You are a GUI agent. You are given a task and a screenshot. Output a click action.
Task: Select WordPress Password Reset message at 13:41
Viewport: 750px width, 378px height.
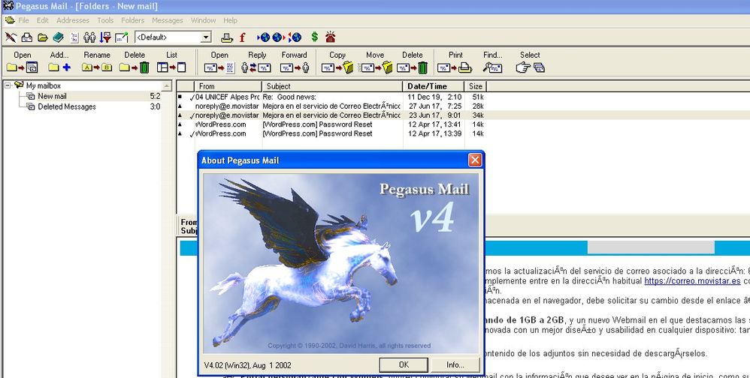tap(332, 124)
